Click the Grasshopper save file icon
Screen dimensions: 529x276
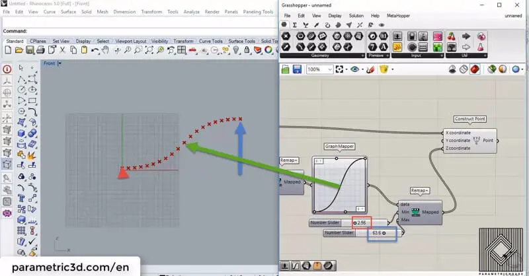[x=298, y=69]
